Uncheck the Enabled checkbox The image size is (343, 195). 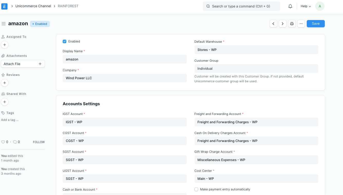(64, 41)
